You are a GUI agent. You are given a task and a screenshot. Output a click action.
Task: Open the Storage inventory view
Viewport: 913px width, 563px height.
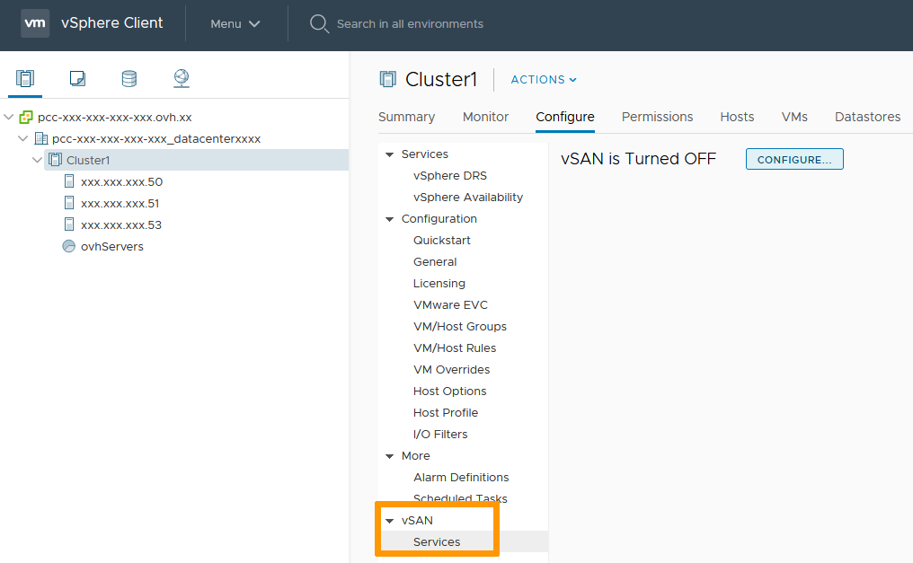point(129,79)
